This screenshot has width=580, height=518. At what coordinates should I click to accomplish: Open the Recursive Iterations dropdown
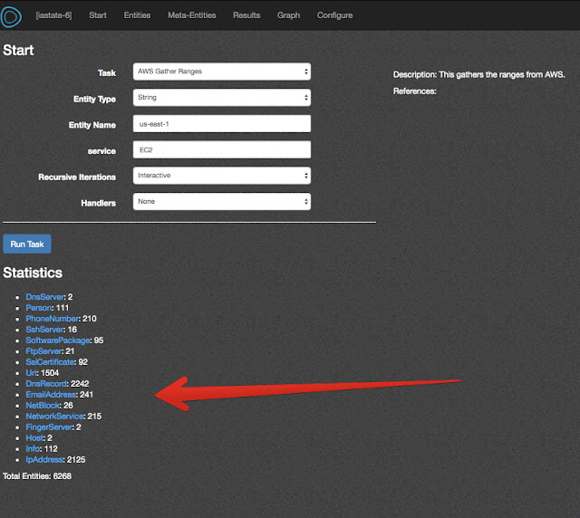coord(222,176)
